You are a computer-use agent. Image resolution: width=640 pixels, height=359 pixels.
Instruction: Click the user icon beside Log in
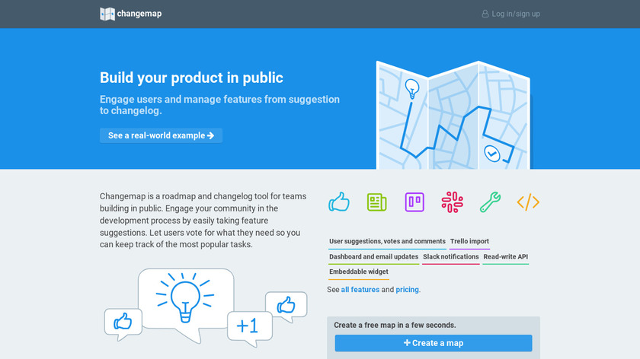[x=485, y=14]
